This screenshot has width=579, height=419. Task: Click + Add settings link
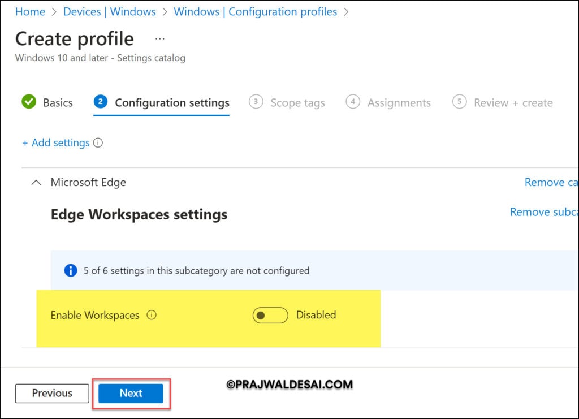coord(56,143)
